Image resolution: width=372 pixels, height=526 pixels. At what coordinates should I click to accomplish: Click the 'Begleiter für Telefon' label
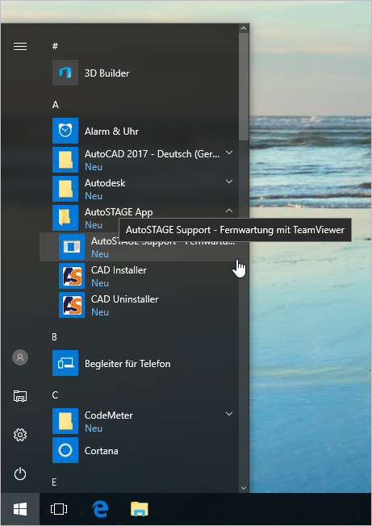click(127, 364)
